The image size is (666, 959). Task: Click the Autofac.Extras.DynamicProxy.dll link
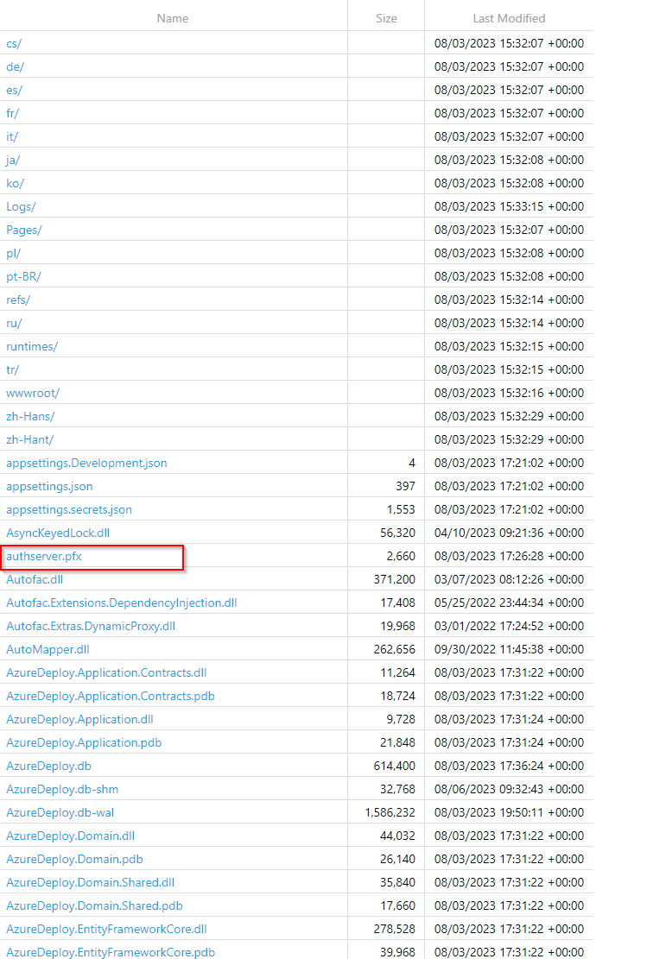pyautogui.click(x=91, y=626)
